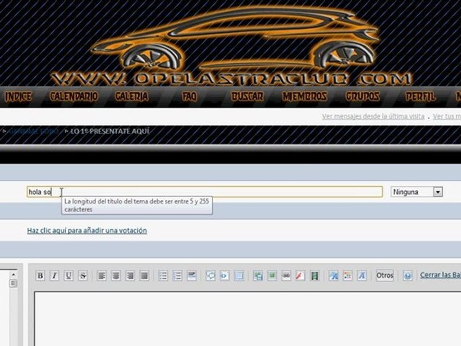Screen dimensions: 461x346
Task: Open the BUSCAR navigation item
Action: click(x=247, y=97)
